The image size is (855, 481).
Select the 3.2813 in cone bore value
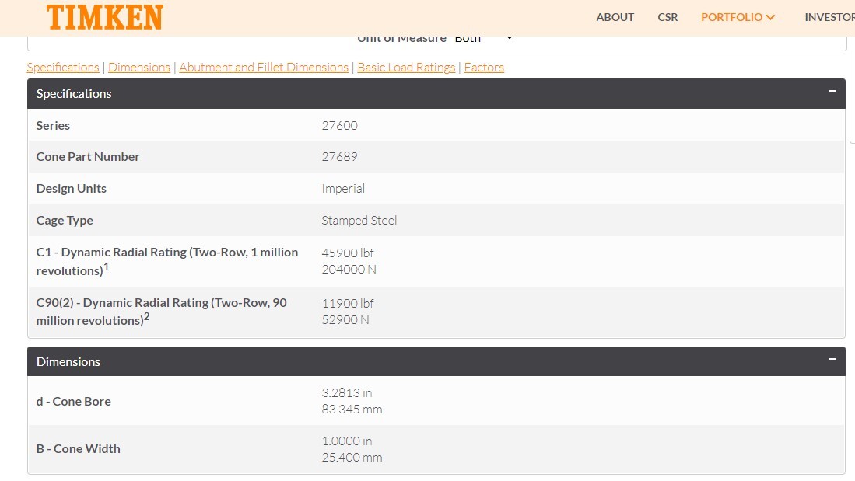coord(347,392)
